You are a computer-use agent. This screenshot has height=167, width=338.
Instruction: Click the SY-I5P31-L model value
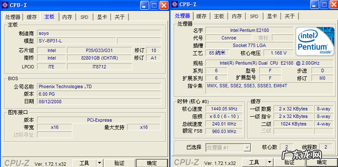77,41
